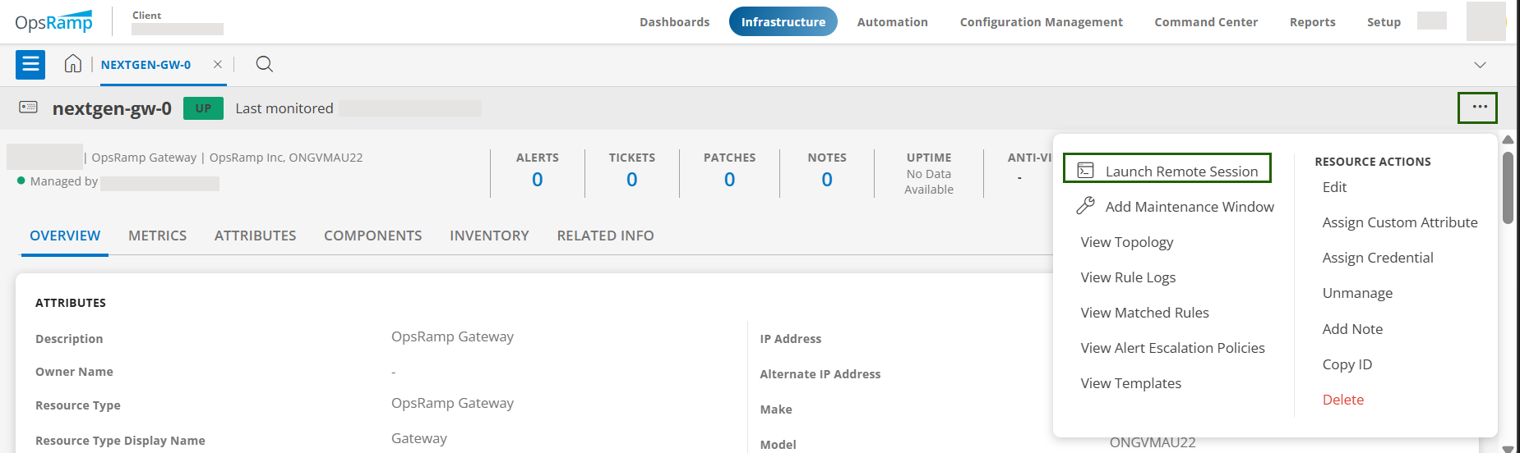Viewport: 1520px width, 453px height.
Task: Click the ALERTS count link
Action: click(x=537, y=180)
